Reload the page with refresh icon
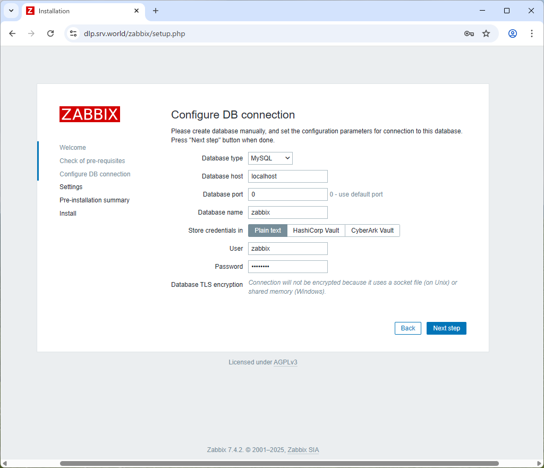Viewport: 544px width, 468px height. (x=50, y=33)
